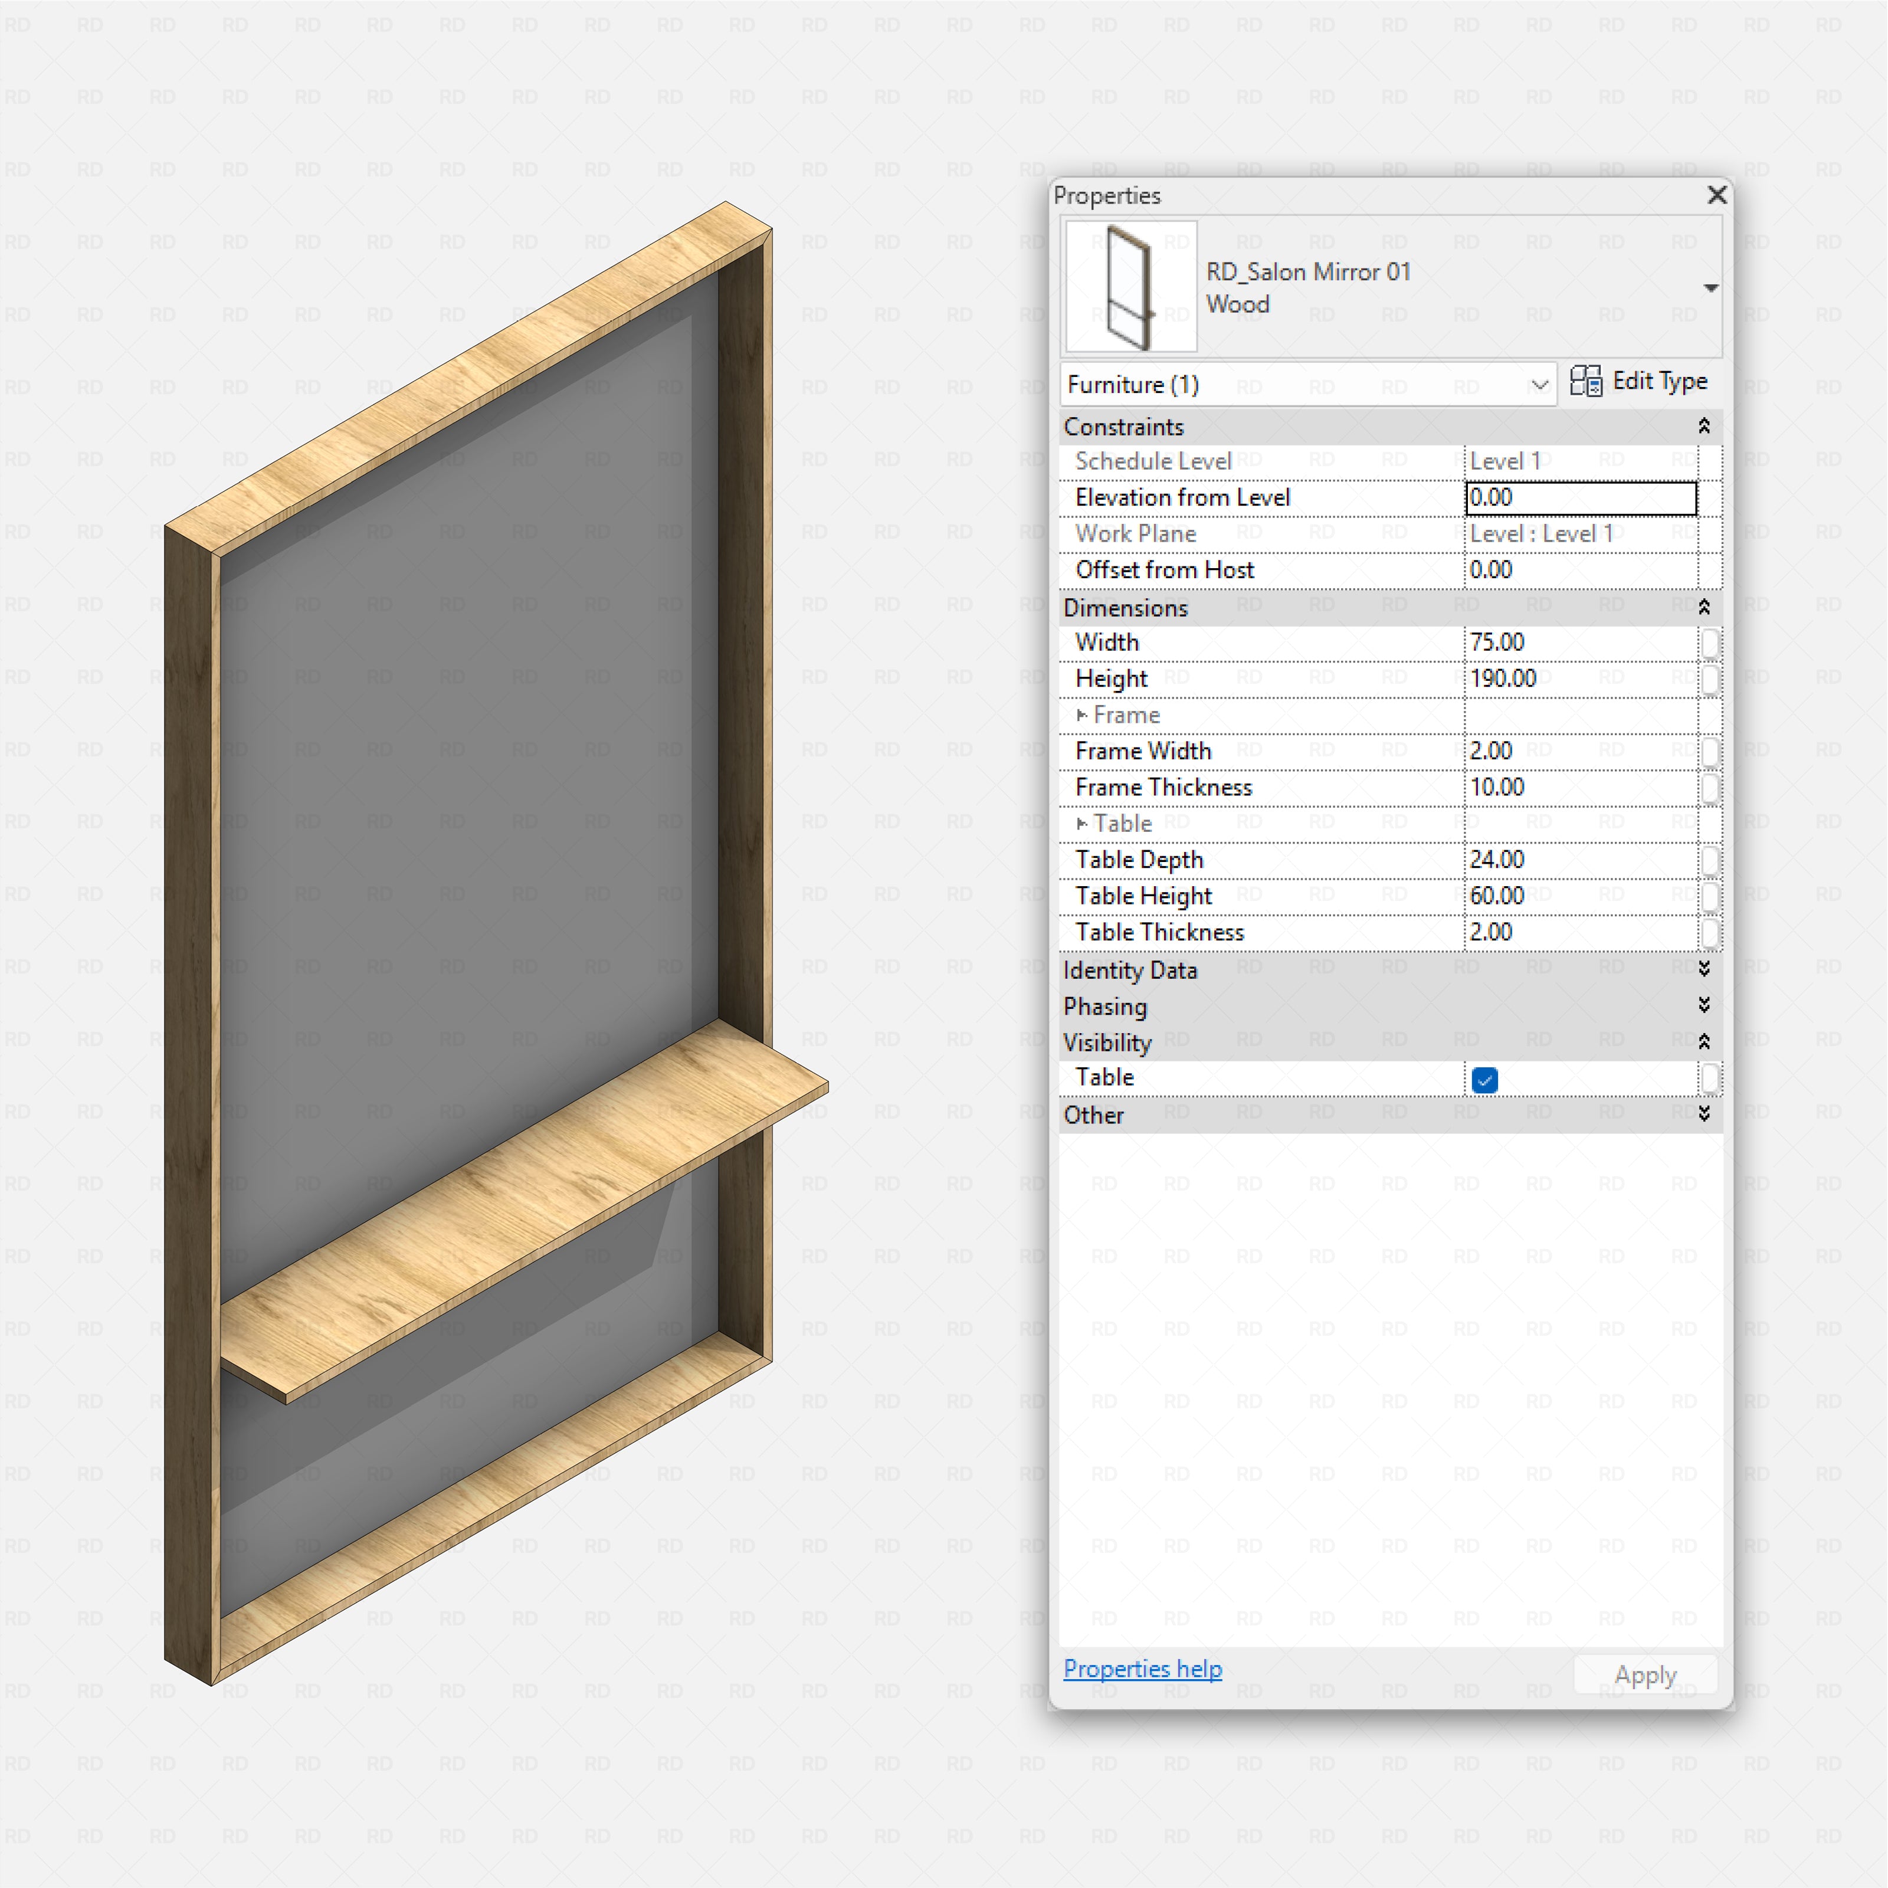This screenshot has width=1888, height=1888.
Task: Click the associate parameter button for Frame Width
Action: click(x=1710, y=750)
